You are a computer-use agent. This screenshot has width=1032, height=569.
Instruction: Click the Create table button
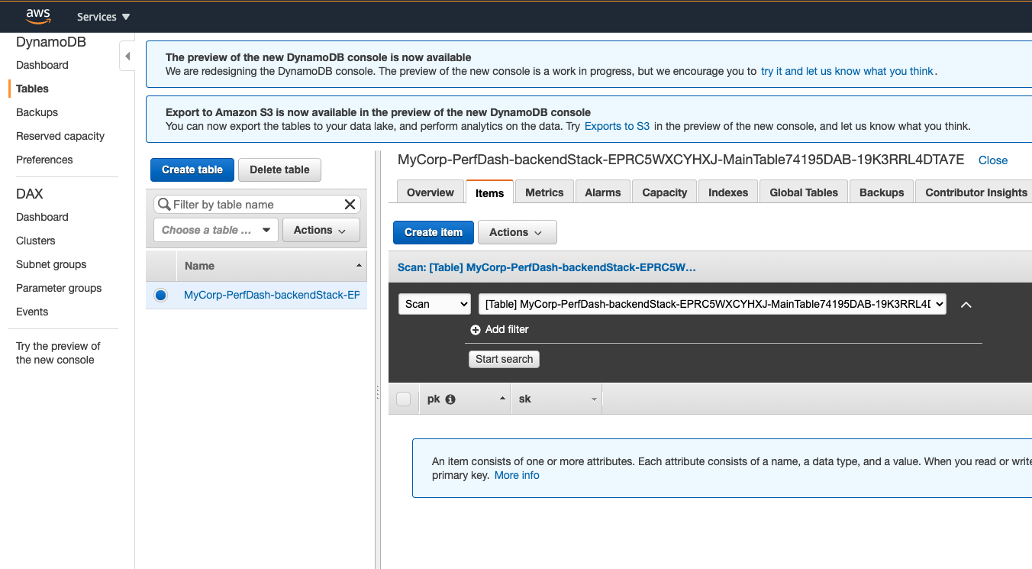pyautogui.click(x=192, y=170)
